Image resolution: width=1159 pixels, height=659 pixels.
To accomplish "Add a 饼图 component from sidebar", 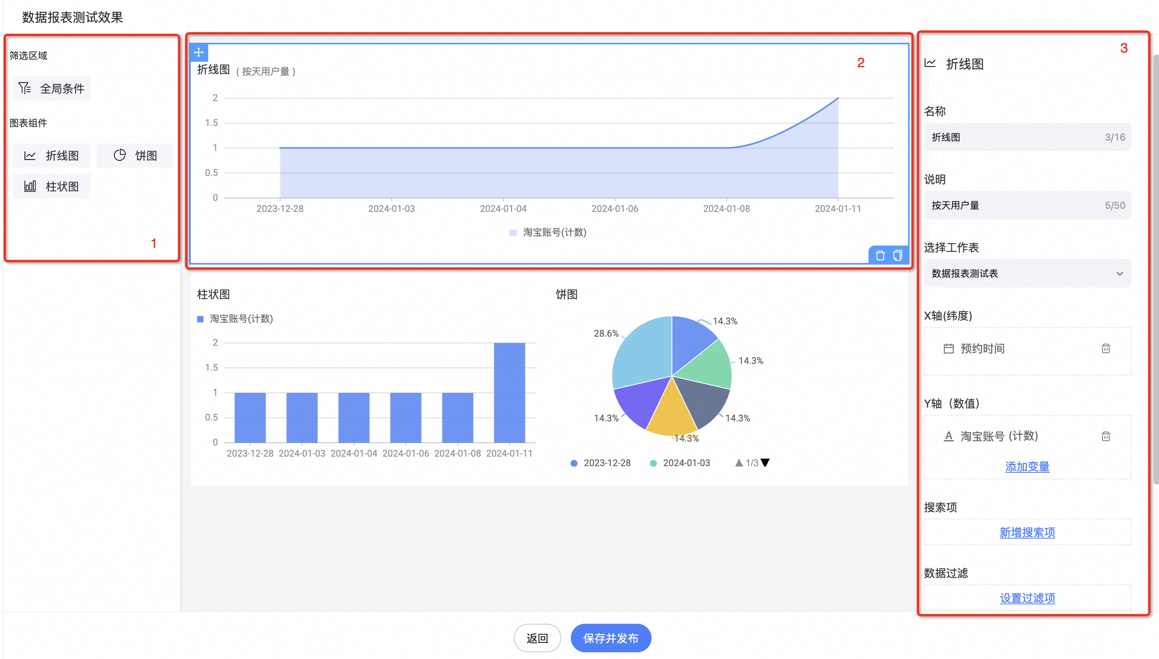I will click(x=135, y=156).
